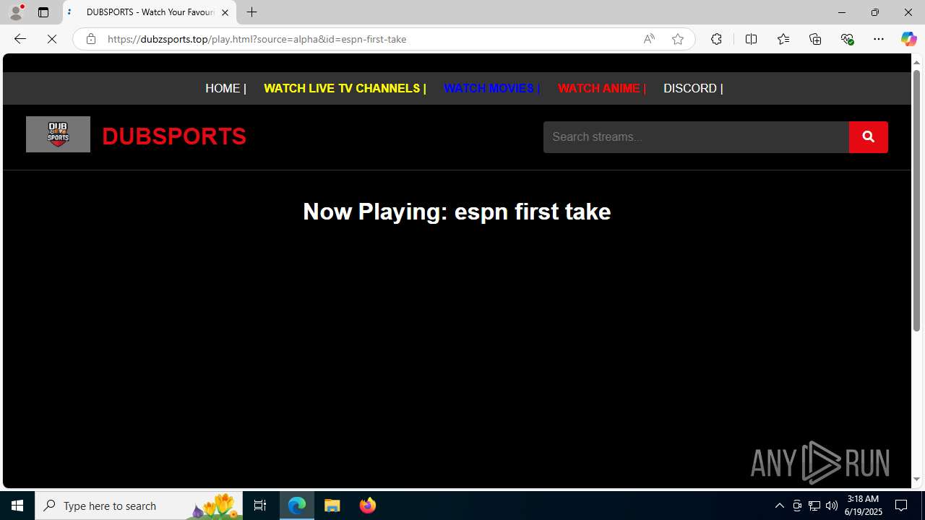Viewport: 925px width, 520px height.
Task: Focus the taskbar search box
Action: [139, 506]
